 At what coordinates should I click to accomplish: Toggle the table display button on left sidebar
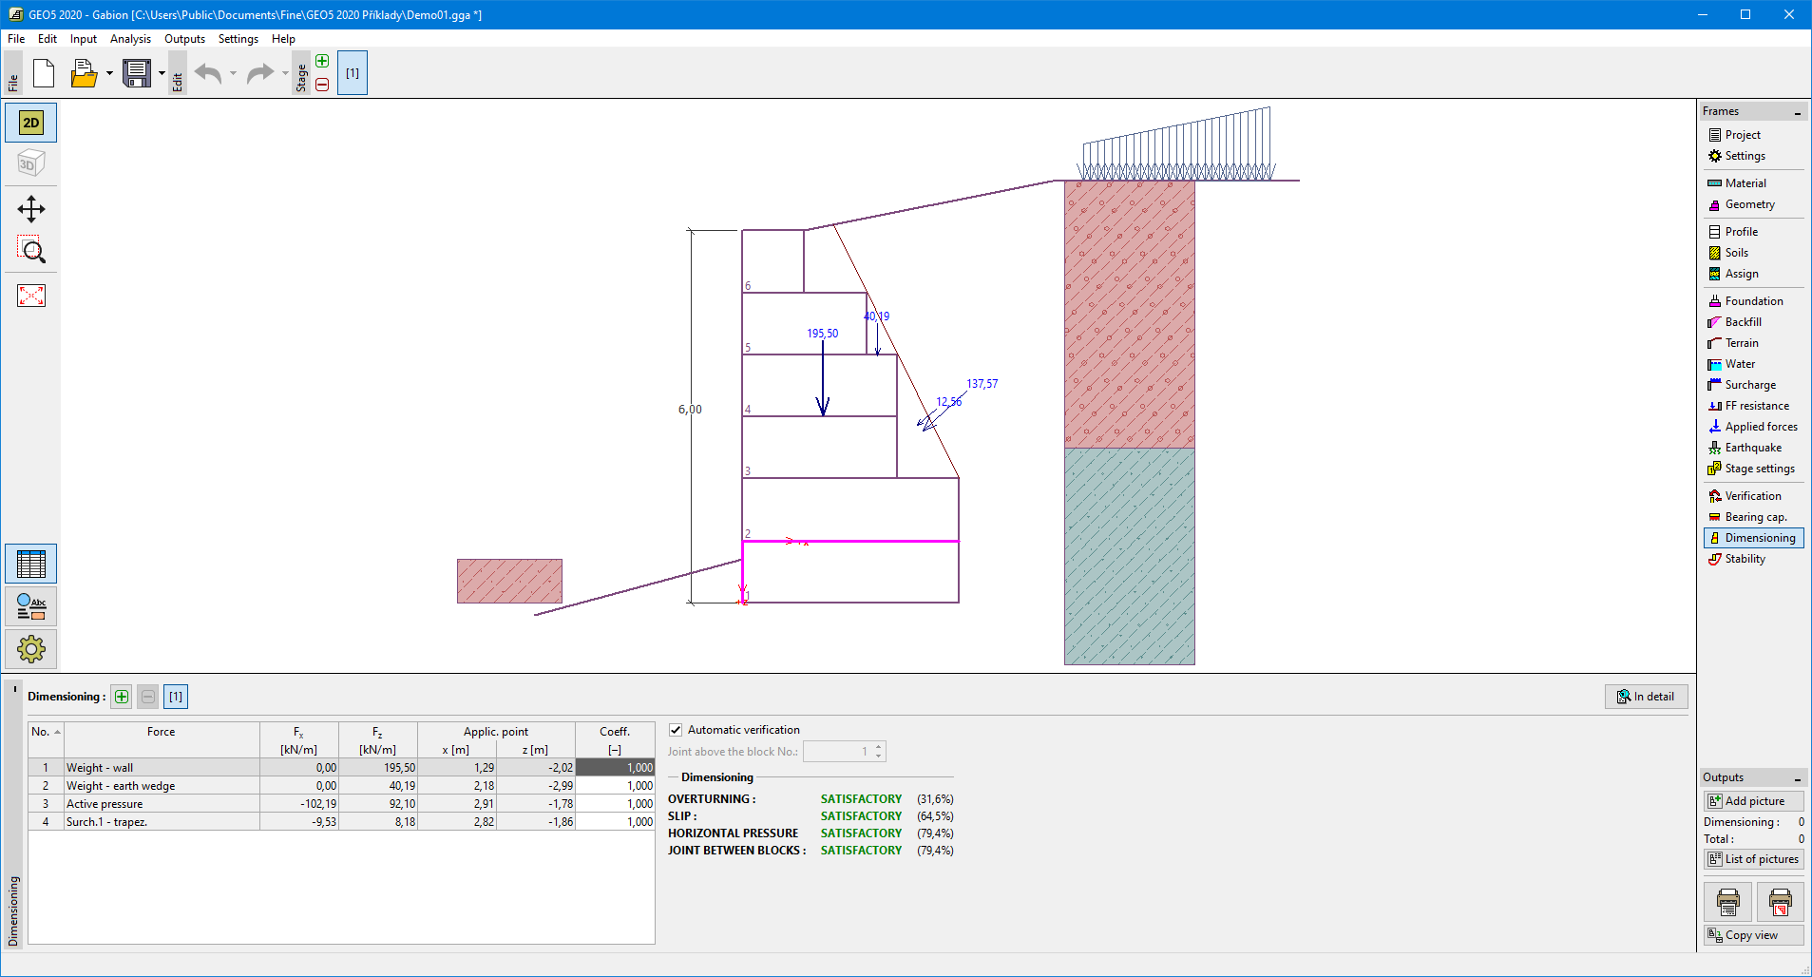coord(31,565)
